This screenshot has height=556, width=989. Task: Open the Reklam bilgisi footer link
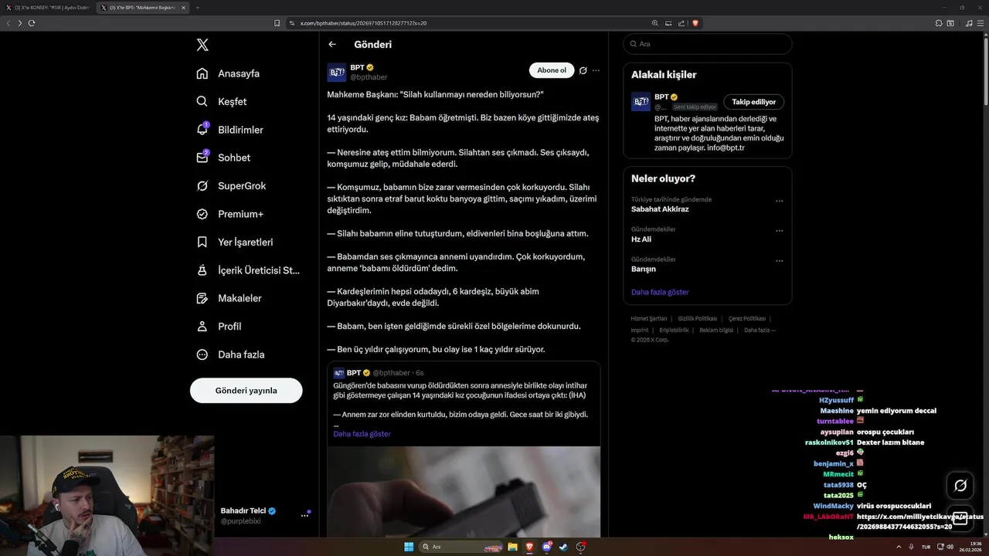(x=716, y=331)
